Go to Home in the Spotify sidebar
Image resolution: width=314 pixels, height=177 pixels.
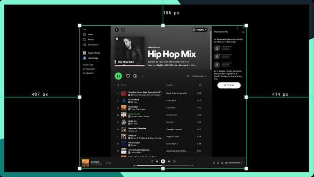pos(88,35)
